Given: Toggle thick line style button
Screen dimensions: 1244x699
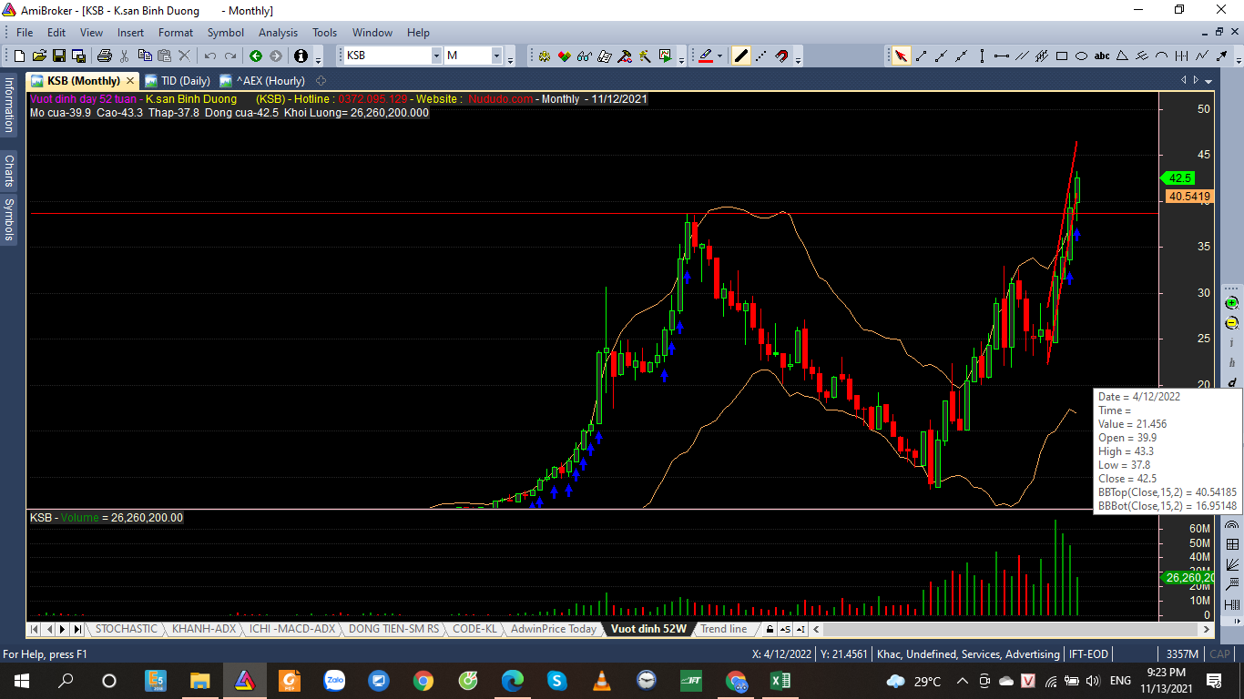Looking at the screenshot, I should point(741,56).
